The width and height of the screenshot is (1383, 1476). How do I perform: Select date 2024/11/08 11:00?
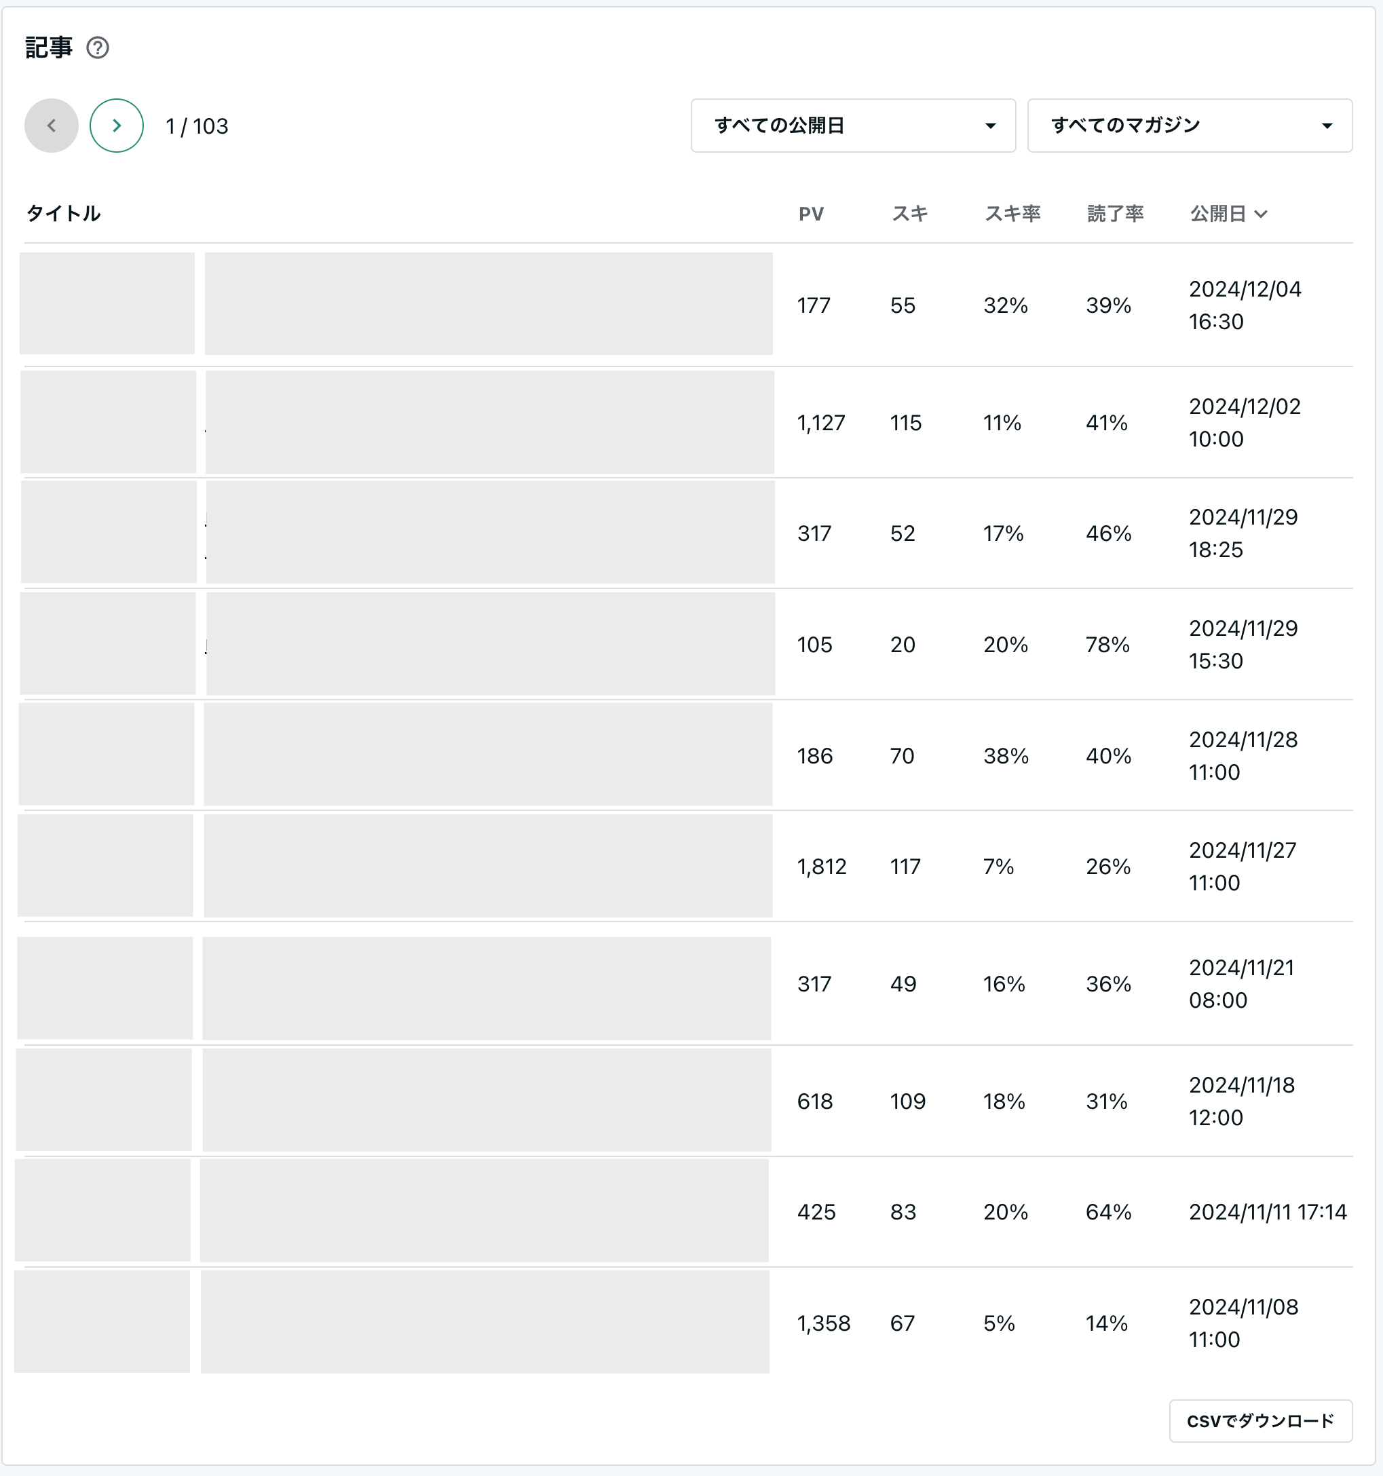[x=1243, y=1323]
